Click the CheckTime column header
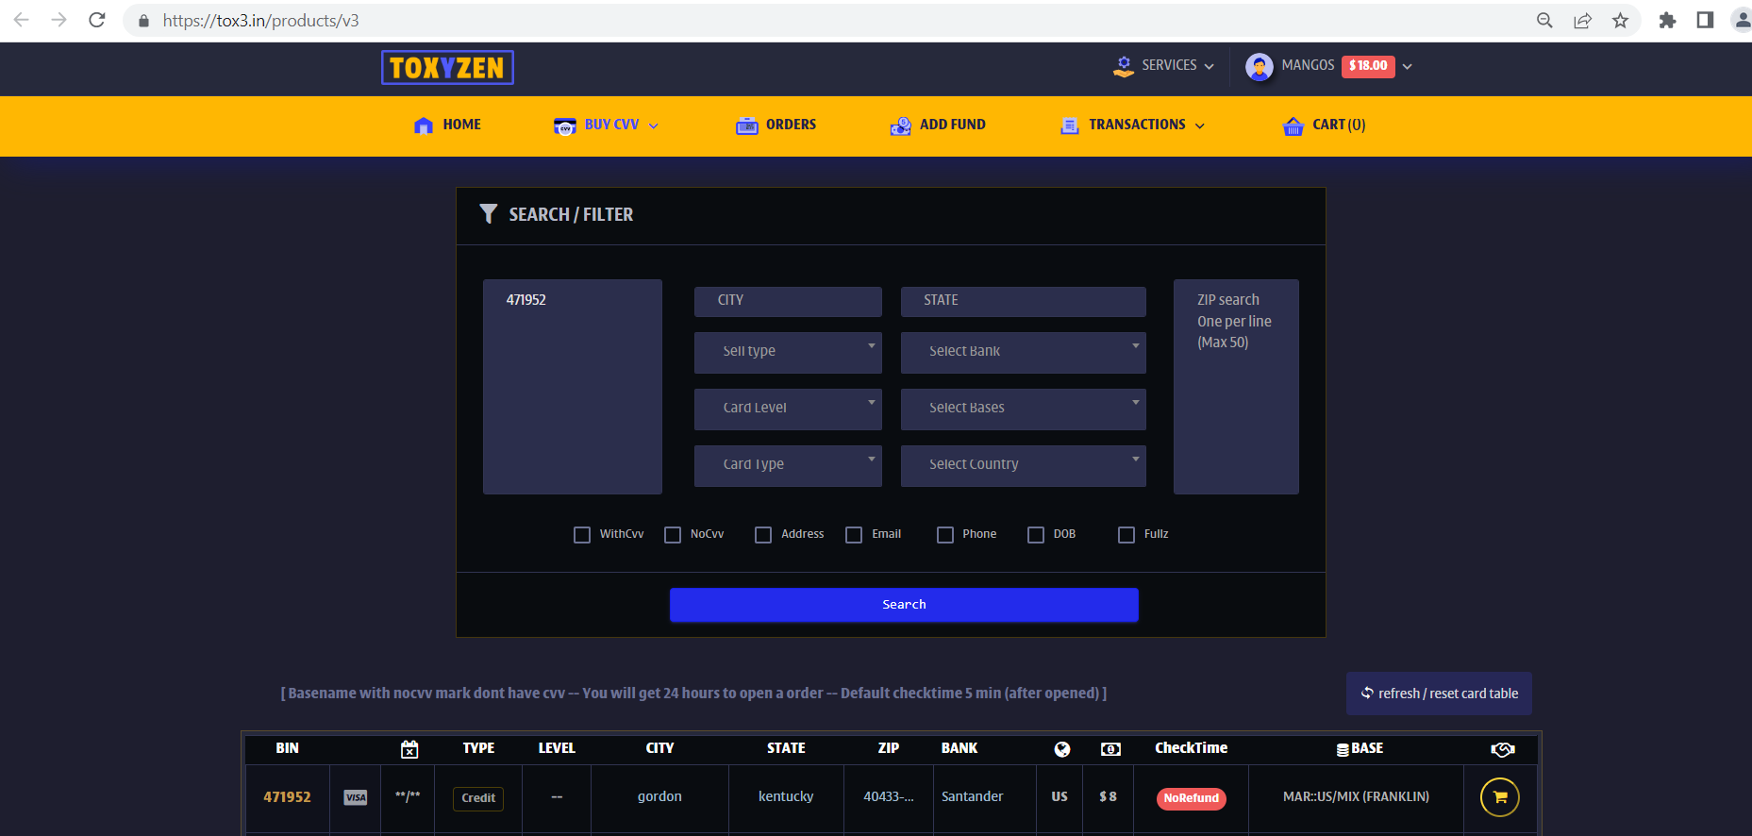 coord(1191,748)
